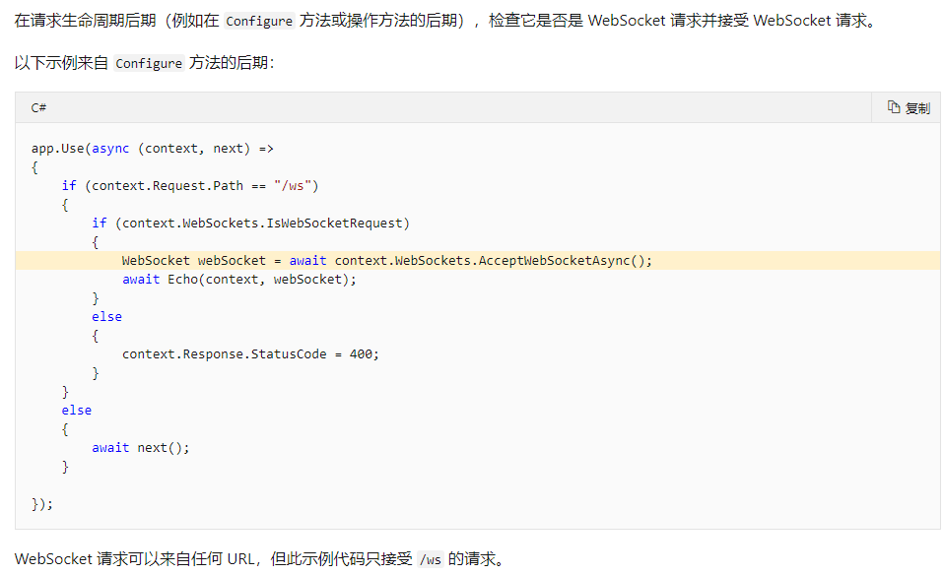
Task: Click inline Configure code in first paragraph
Action: (259, 21)
